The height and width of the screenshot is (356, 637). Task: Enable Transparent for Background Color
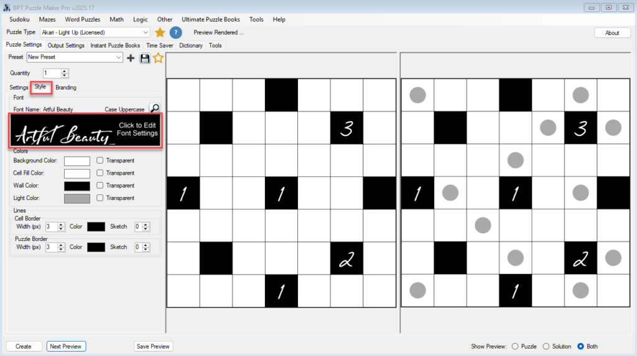[100, 160]
